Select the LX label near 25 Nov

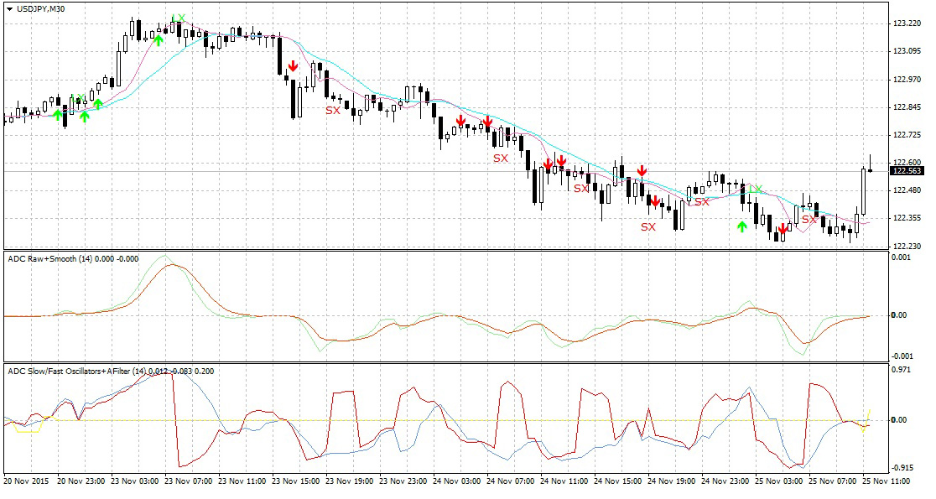[757, 190]
